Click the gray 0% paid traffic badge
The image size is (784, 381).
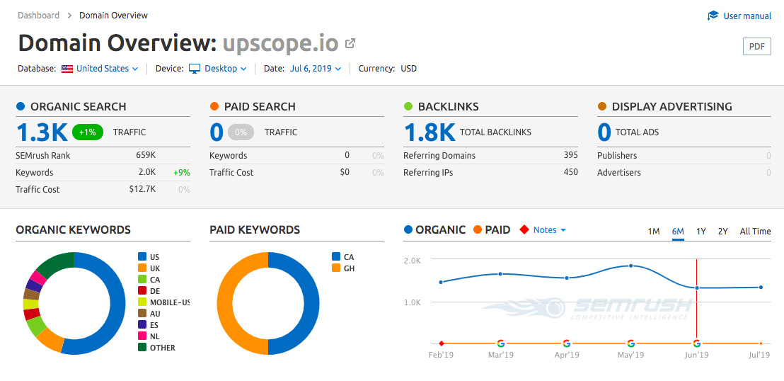click(x=241, y=132)
